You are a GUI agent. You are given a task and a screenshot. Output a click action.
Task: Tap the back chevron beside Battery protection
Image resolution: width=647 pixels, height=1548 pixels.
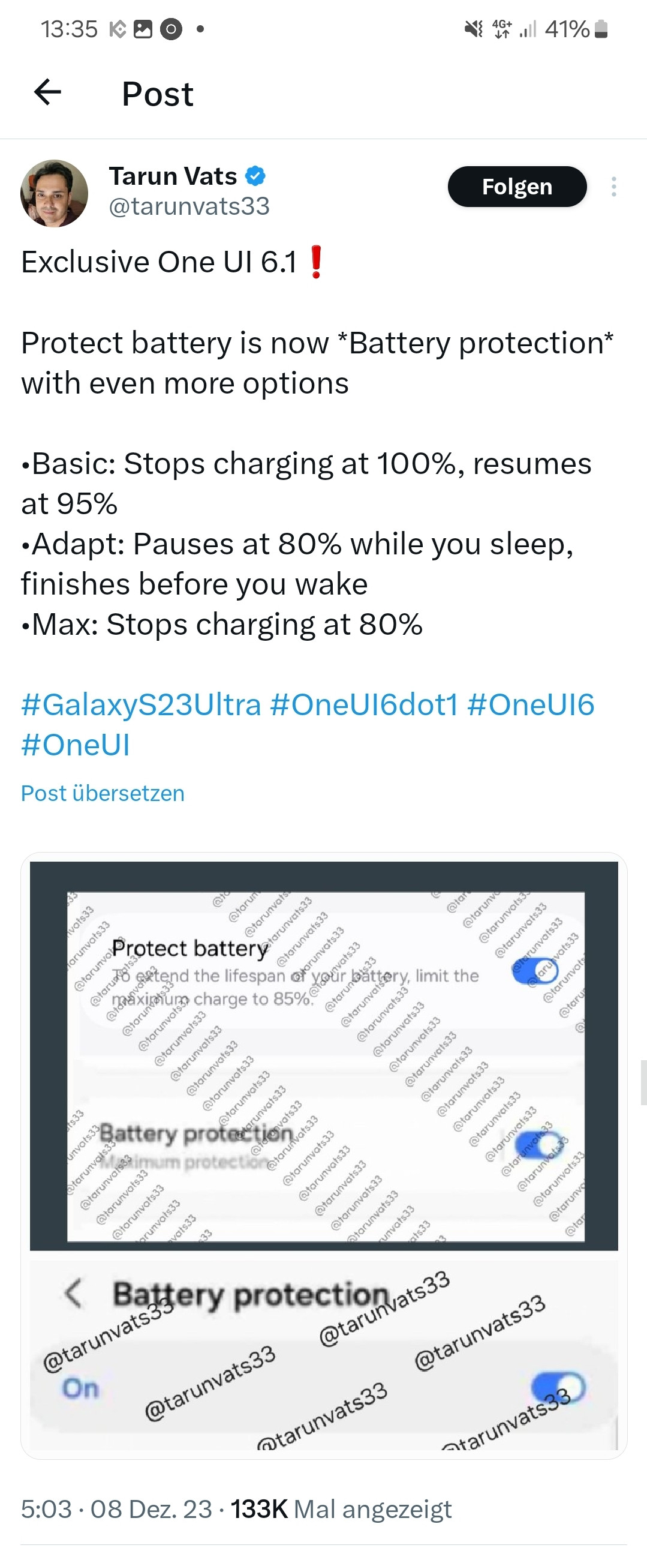pos(73,1293)
